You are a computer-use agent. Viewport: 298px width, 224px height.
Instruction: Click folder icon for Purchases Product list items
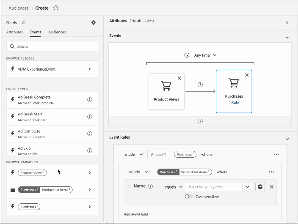coord(13,190)
